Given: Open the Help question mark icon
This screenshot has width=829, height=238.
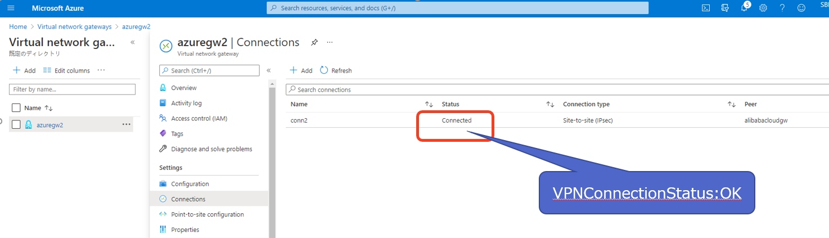Looking at the screenshot, I should 782,8.
